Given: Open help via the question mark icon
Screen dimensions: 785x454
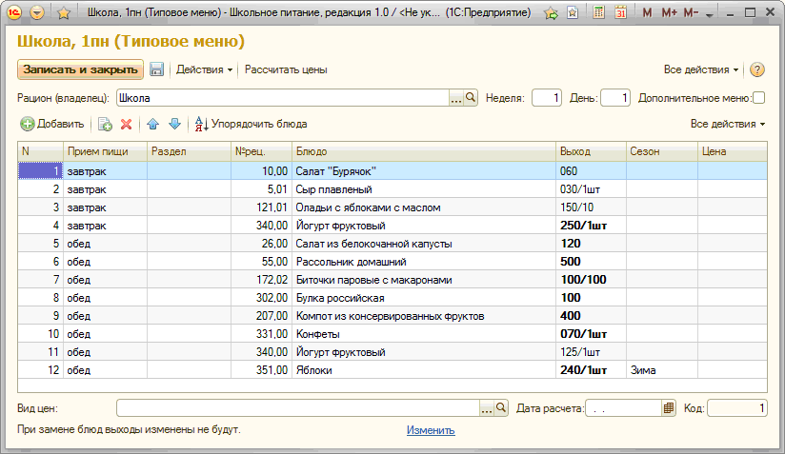Looking at the screenshot, I should 757,69.
